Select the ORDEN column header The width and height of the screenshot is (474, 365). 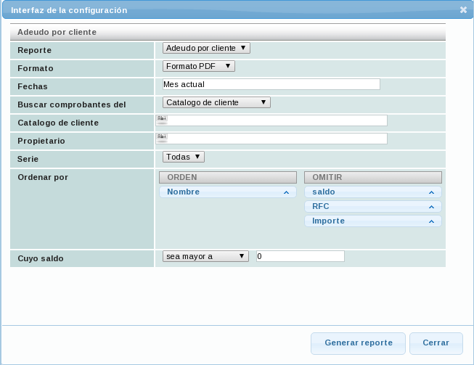point(227,177)
